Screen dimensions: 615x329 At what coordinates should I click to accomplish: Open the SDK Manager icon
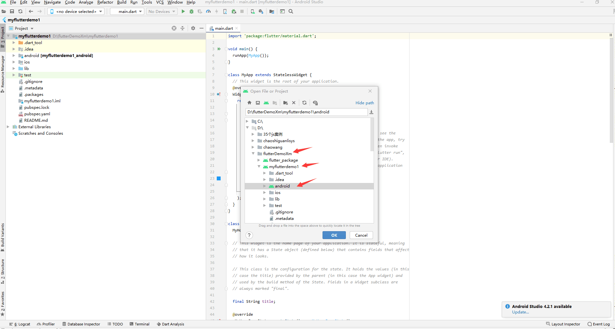tap(261, 11)
